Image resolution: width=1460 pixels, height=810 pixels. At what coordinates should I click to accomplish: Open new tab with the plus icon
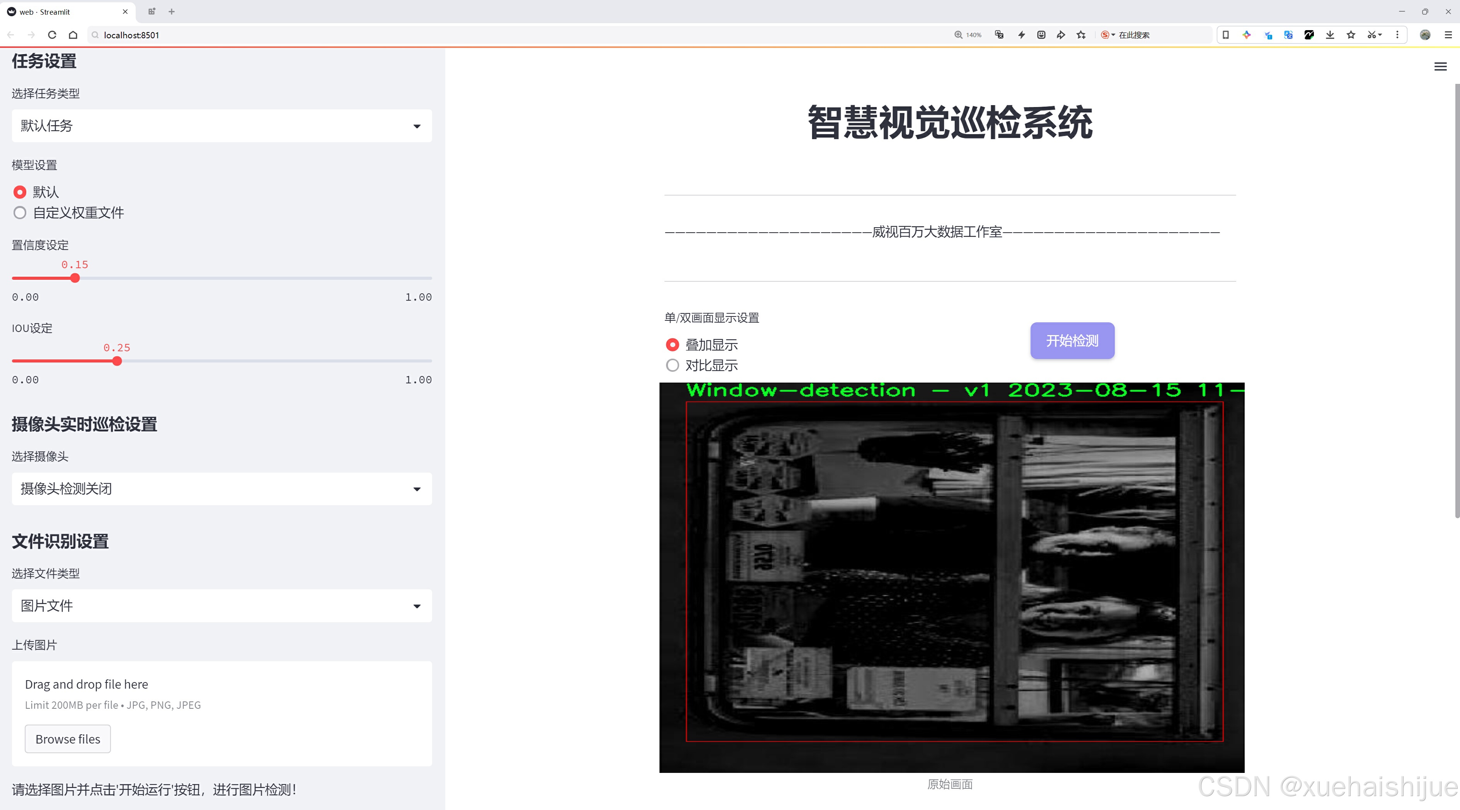coord(172,11)
